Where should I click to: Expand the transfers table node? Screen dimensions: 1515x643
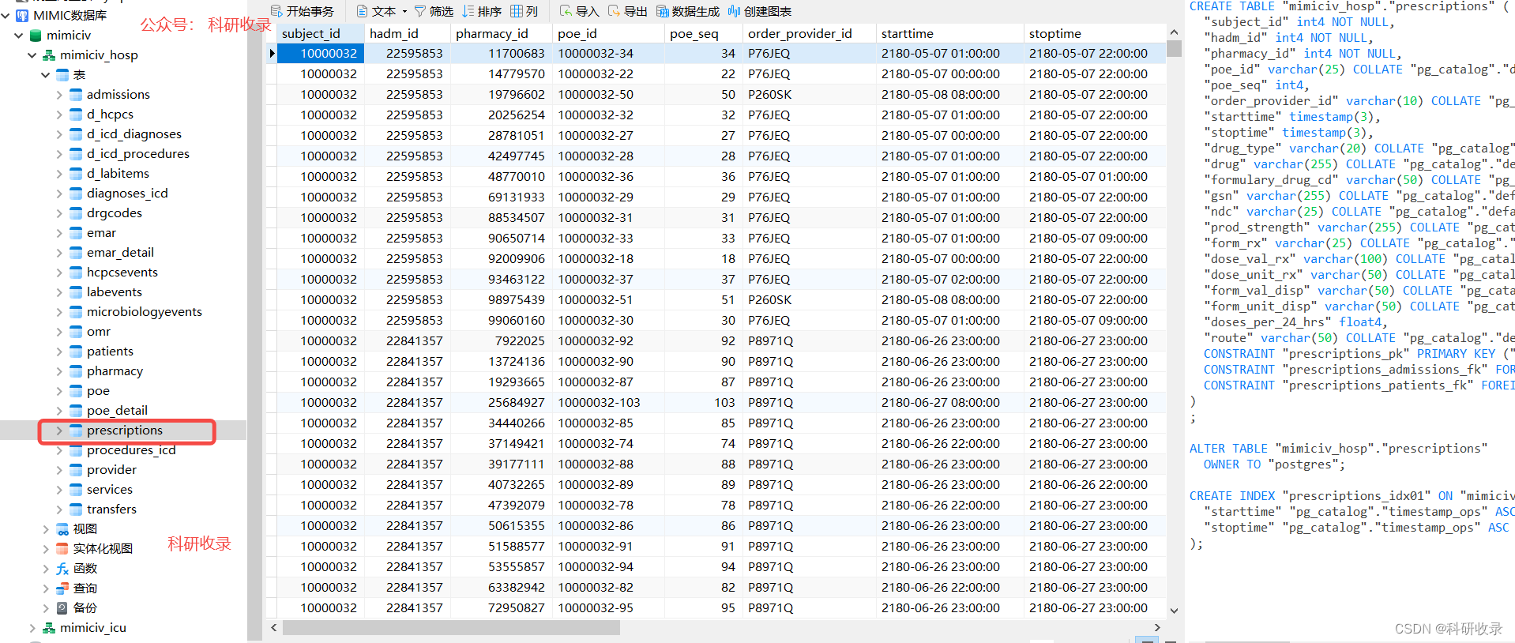coord(59,510)
